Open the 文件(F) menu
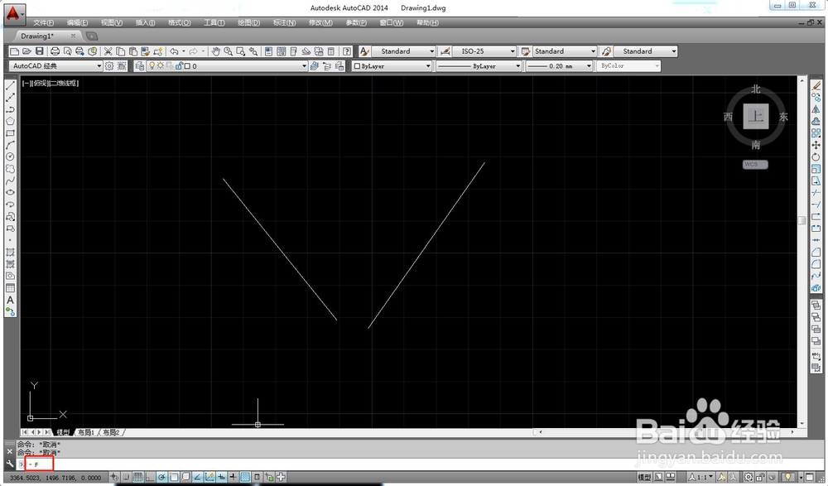Image resolution: width=828 pixels, height=486 pixels. click(43, 22)
